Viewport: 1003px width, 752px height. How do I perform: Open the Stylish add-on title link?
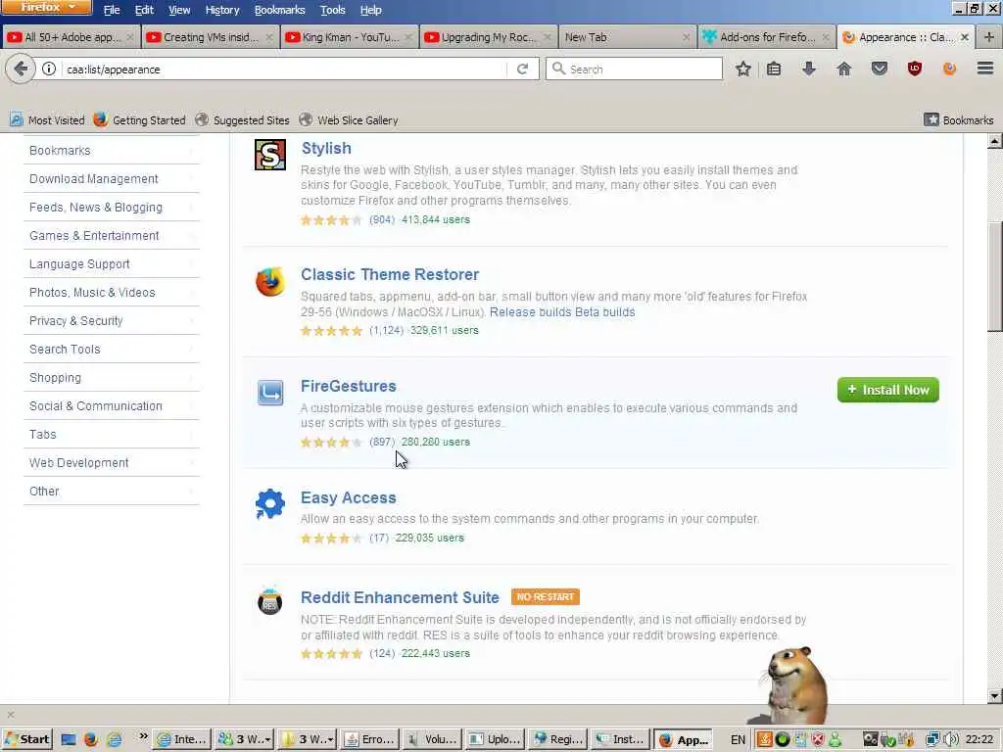coord(326,148)
